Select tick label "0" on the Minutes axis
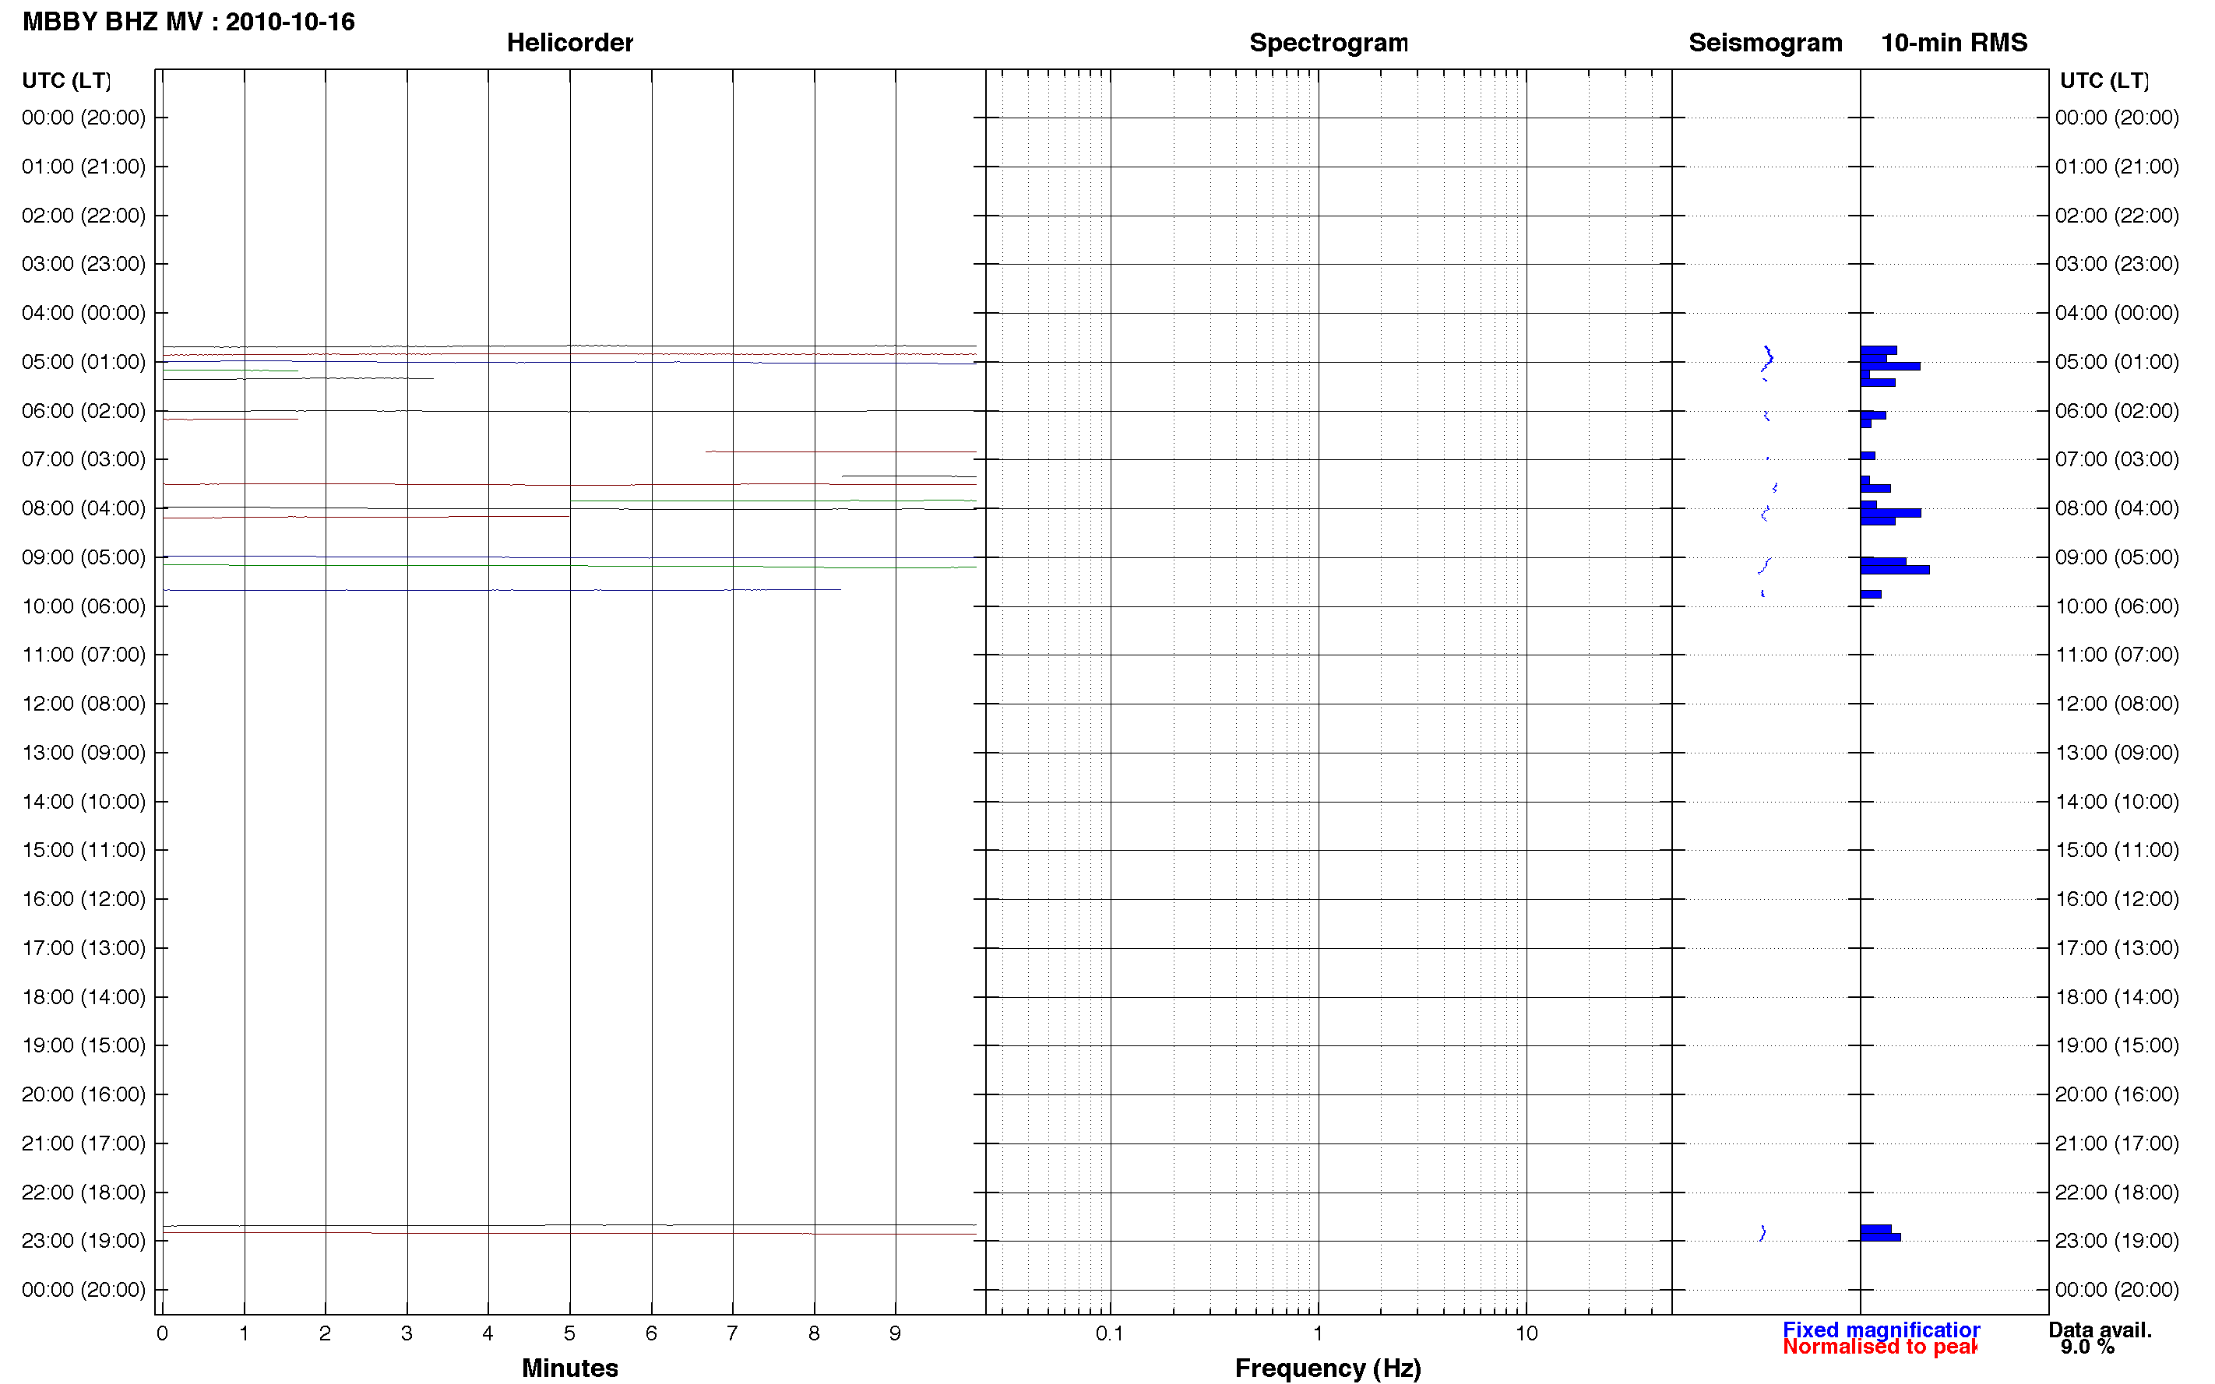 (162, 1333)
